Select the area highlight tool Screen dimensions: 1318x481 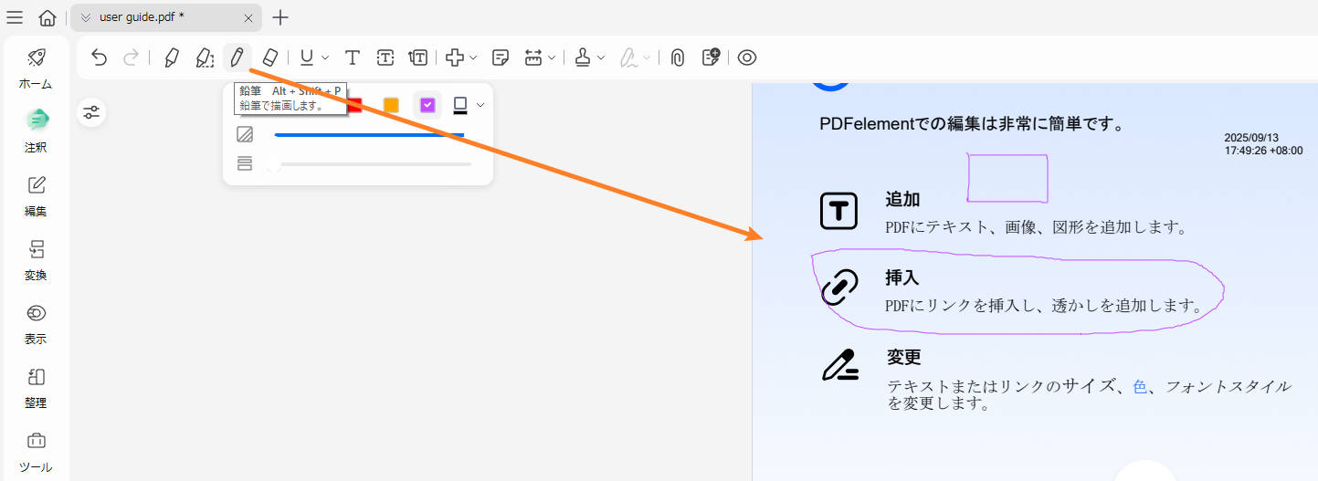[205, 58]
